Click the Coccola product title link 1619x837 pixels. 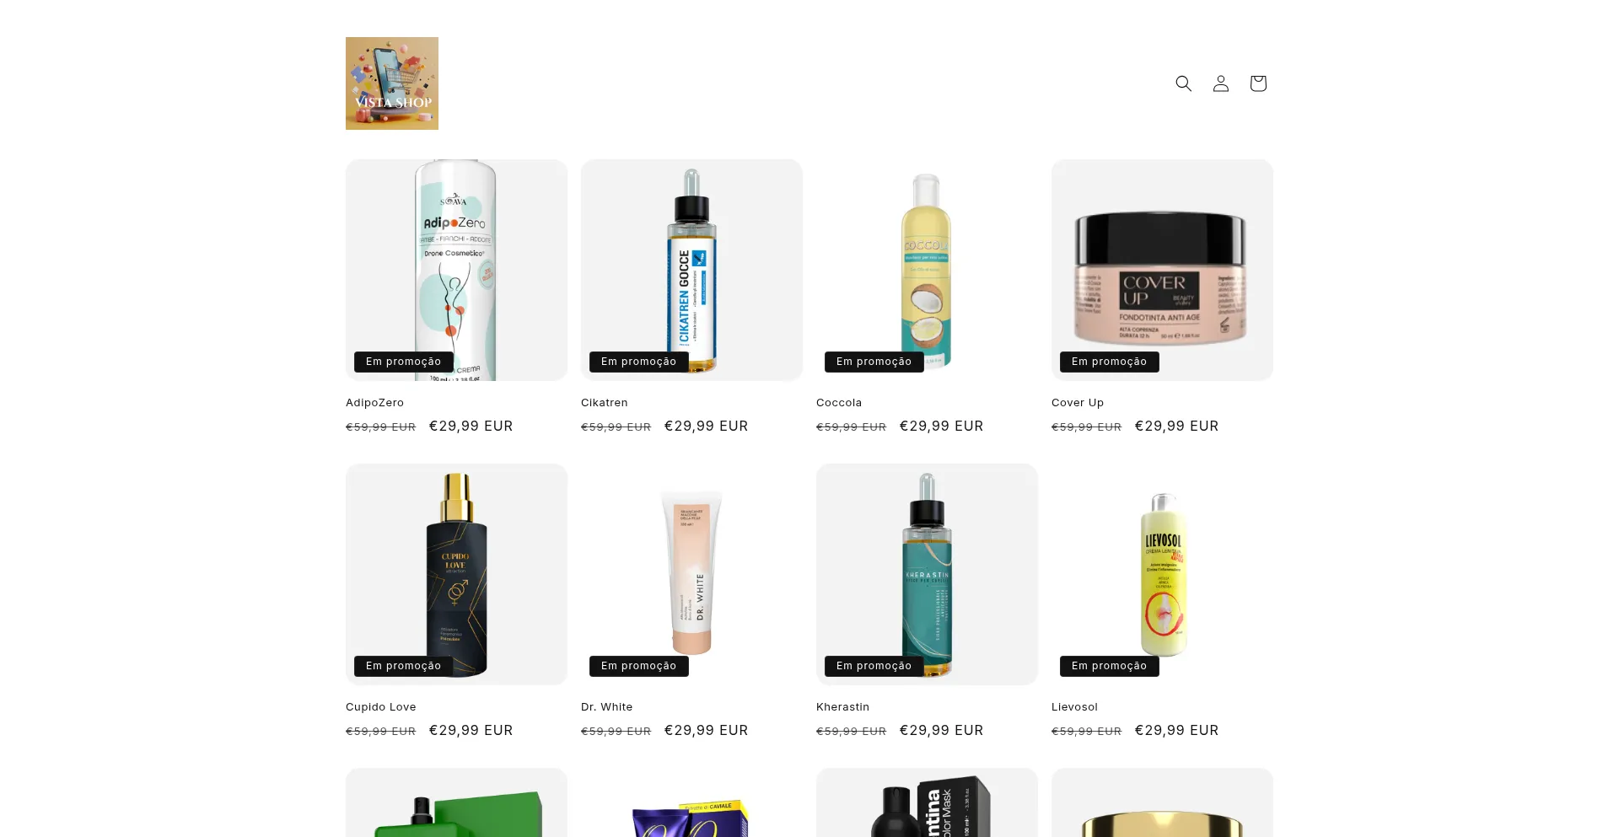pyautogui.click(x=838, y=403)
